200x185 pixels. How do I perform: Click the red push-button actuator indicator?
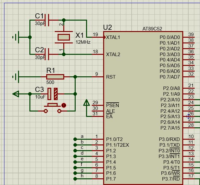tap(64, 105)
